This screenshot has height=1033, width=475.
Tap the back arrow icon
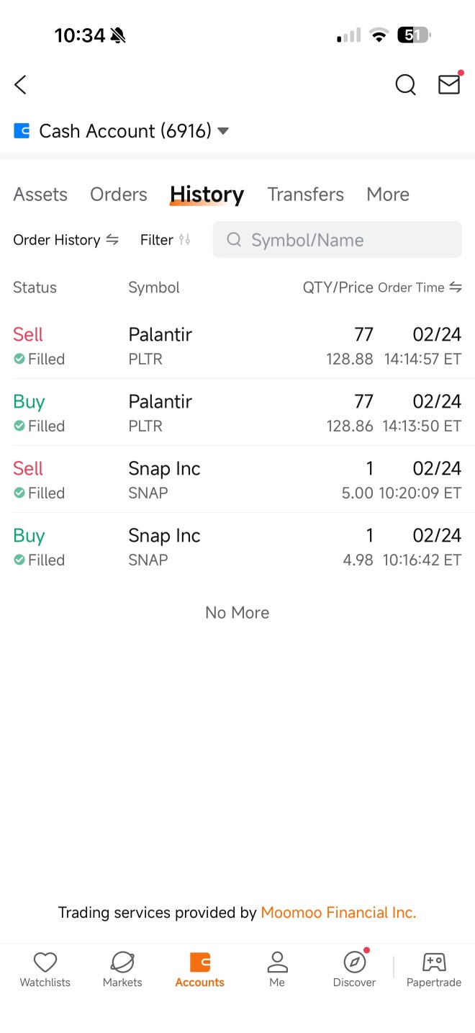(20, 85)
